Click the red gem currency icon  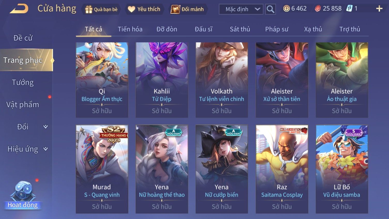[318, 9]
